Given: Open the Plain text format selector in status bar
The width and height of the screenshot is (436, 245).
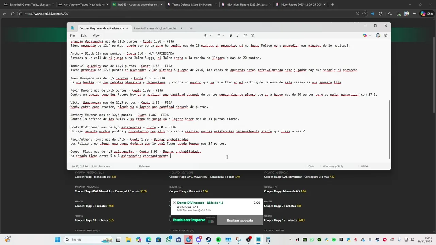Looking at the screenshot, I should pyautogui.click(x=144, y=166).
